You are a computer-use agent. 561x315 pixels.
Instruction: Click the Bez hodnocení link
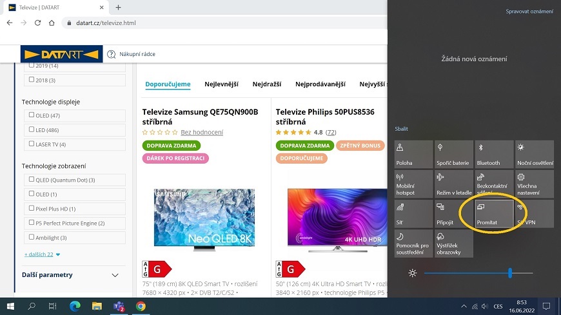(202, 132)
